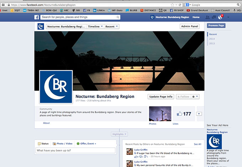This screenshot has width=242, height=167.
Task: Jump to 2013 in timeline sidebar
Action: coord(212,43)
